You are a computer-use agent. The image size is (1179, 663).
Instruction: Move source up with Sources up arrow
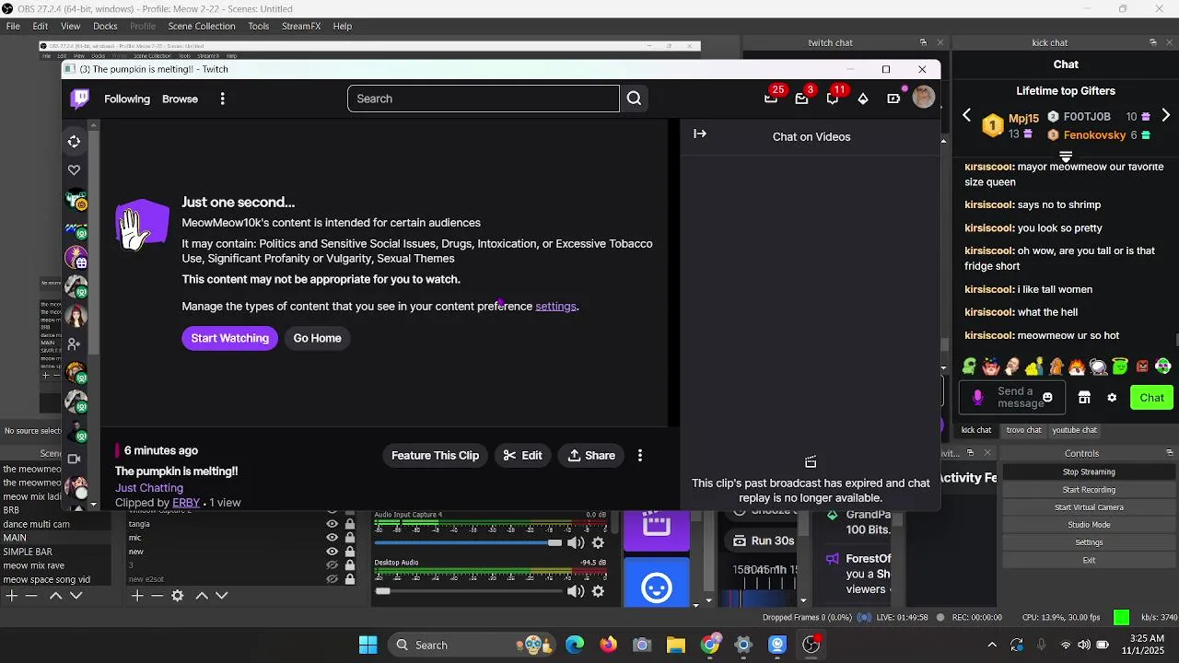tap(202, 596)
